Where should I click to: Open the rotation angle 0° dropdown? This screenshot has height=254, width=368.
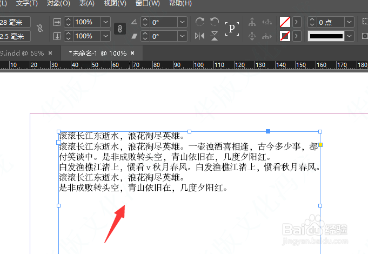pos(182,22)
